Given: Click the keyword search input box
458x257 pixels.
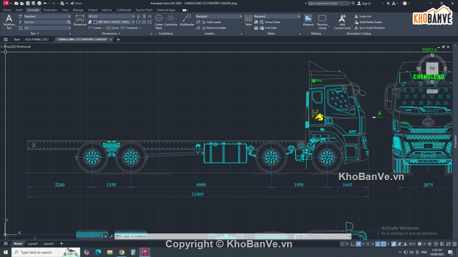Looking at the screenshot, I should [x=328, y=3].
